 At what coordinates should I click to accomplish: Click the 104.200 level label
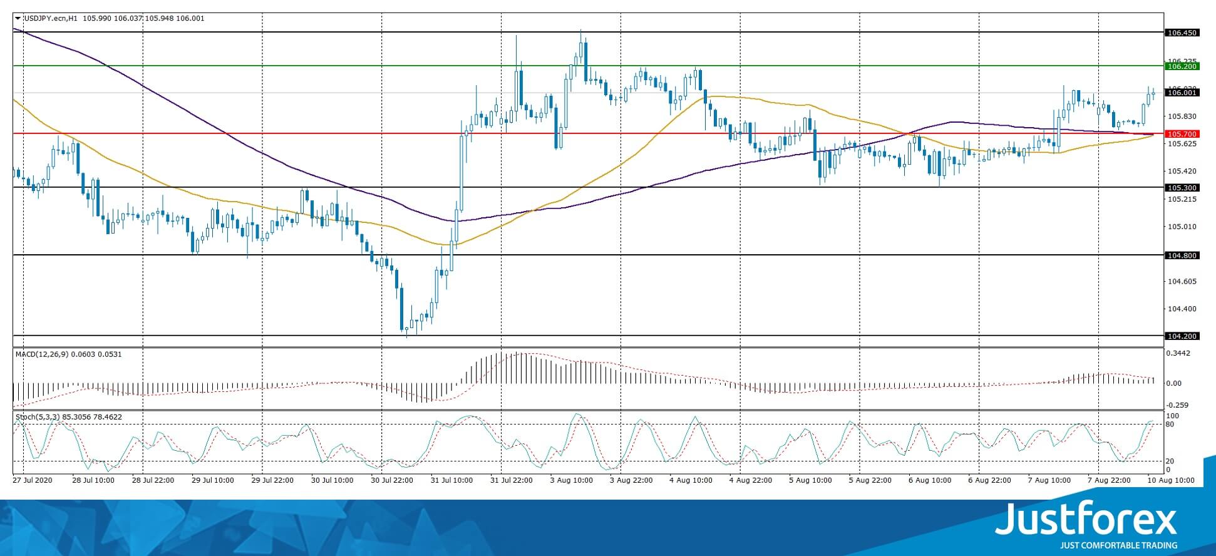pyautogui.click(x=1182, y=336)
